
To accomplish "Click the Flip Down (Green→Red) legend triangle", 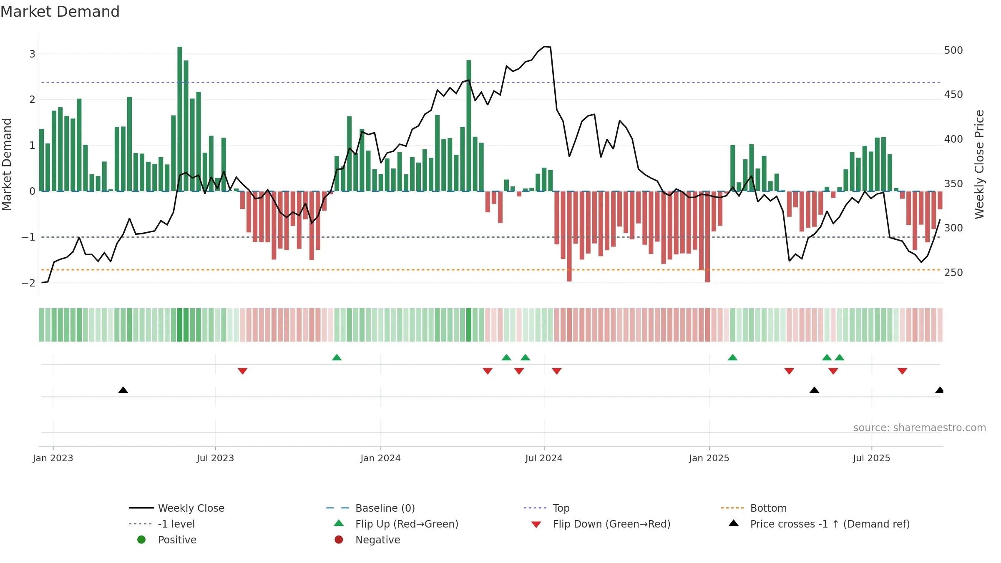I will pyautogui.click(x=536, y=525).
